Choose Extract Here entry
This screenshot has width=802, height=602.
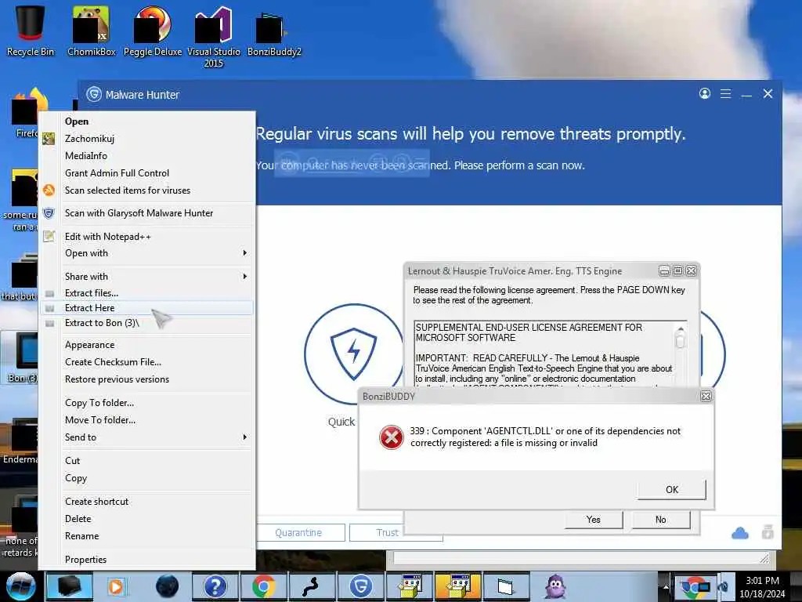pyautogui.click(x=146, y=307)
